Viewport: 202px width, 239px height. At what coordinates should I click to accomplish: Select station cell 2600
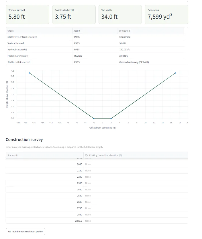click(45, 202)
